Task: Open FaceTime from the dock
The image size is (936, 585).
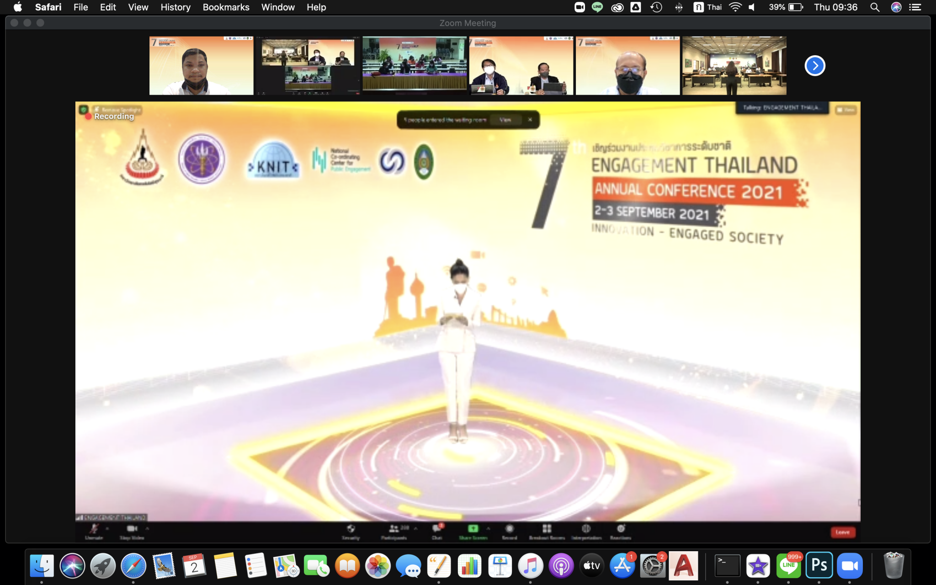Action: click(317, 566)
